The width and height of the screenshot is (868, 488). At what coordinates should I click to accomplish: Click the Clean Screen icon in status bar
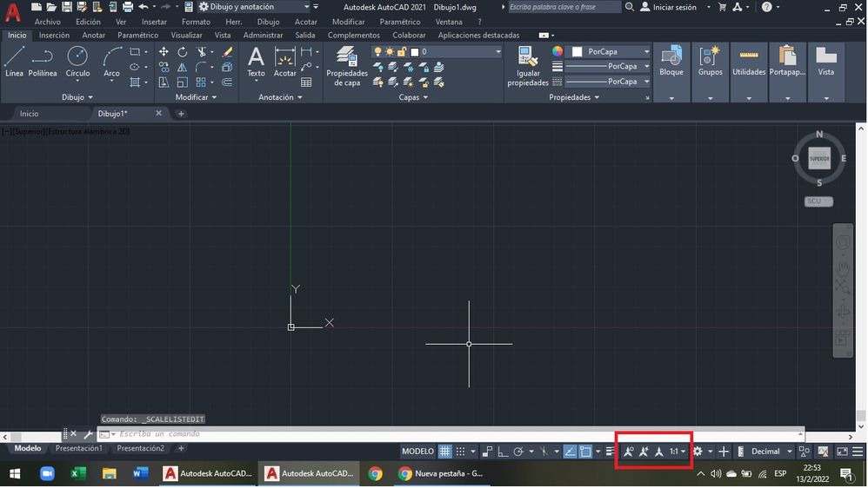(x=842, y=452)
